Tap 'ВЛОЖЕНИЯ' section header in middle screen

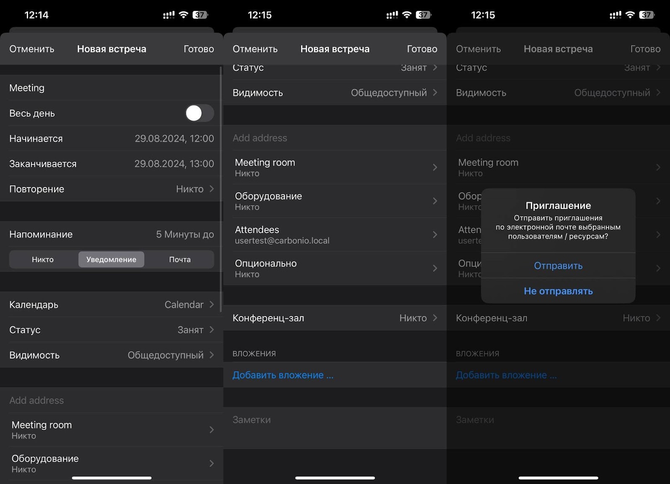pyautogui.click(x=254, y=354)
